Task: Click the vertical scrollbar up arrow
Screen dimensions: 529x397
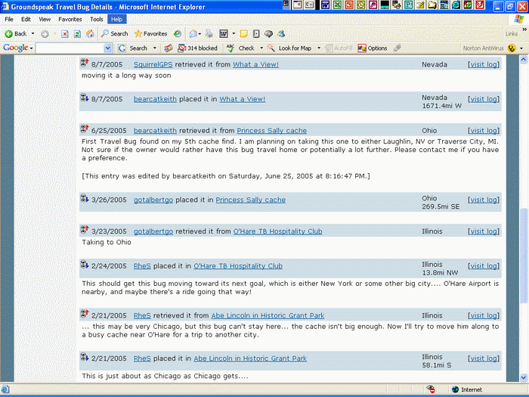Action: pyautogui.click(x=524, y=60)
